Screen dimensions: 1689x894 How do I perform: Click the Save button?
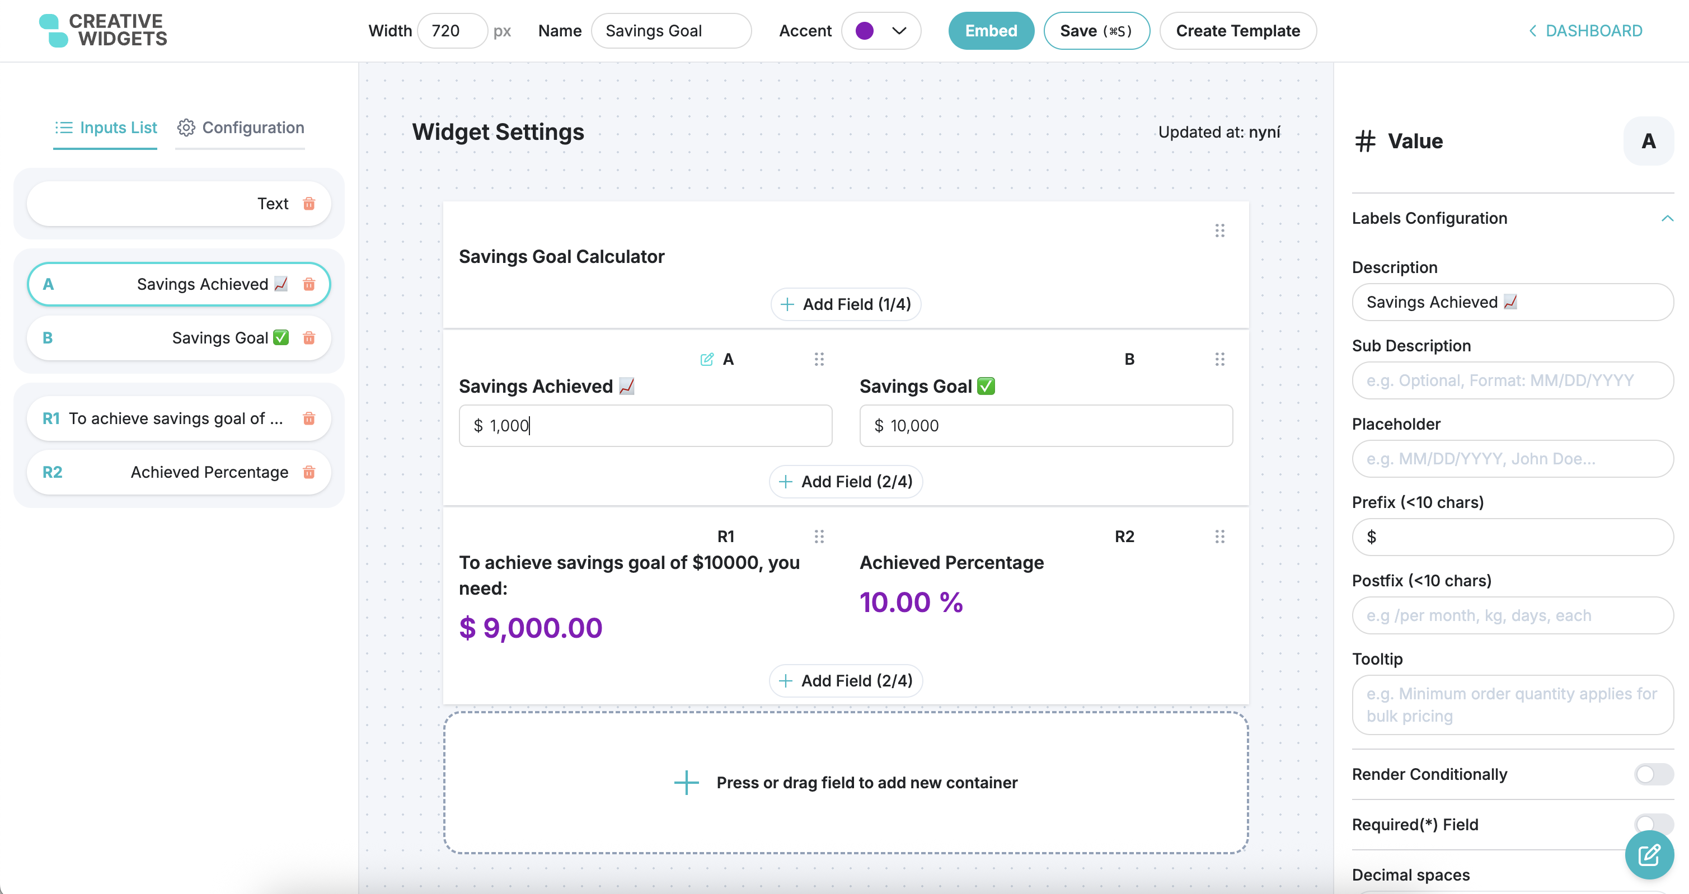(x=1096, y=31)
